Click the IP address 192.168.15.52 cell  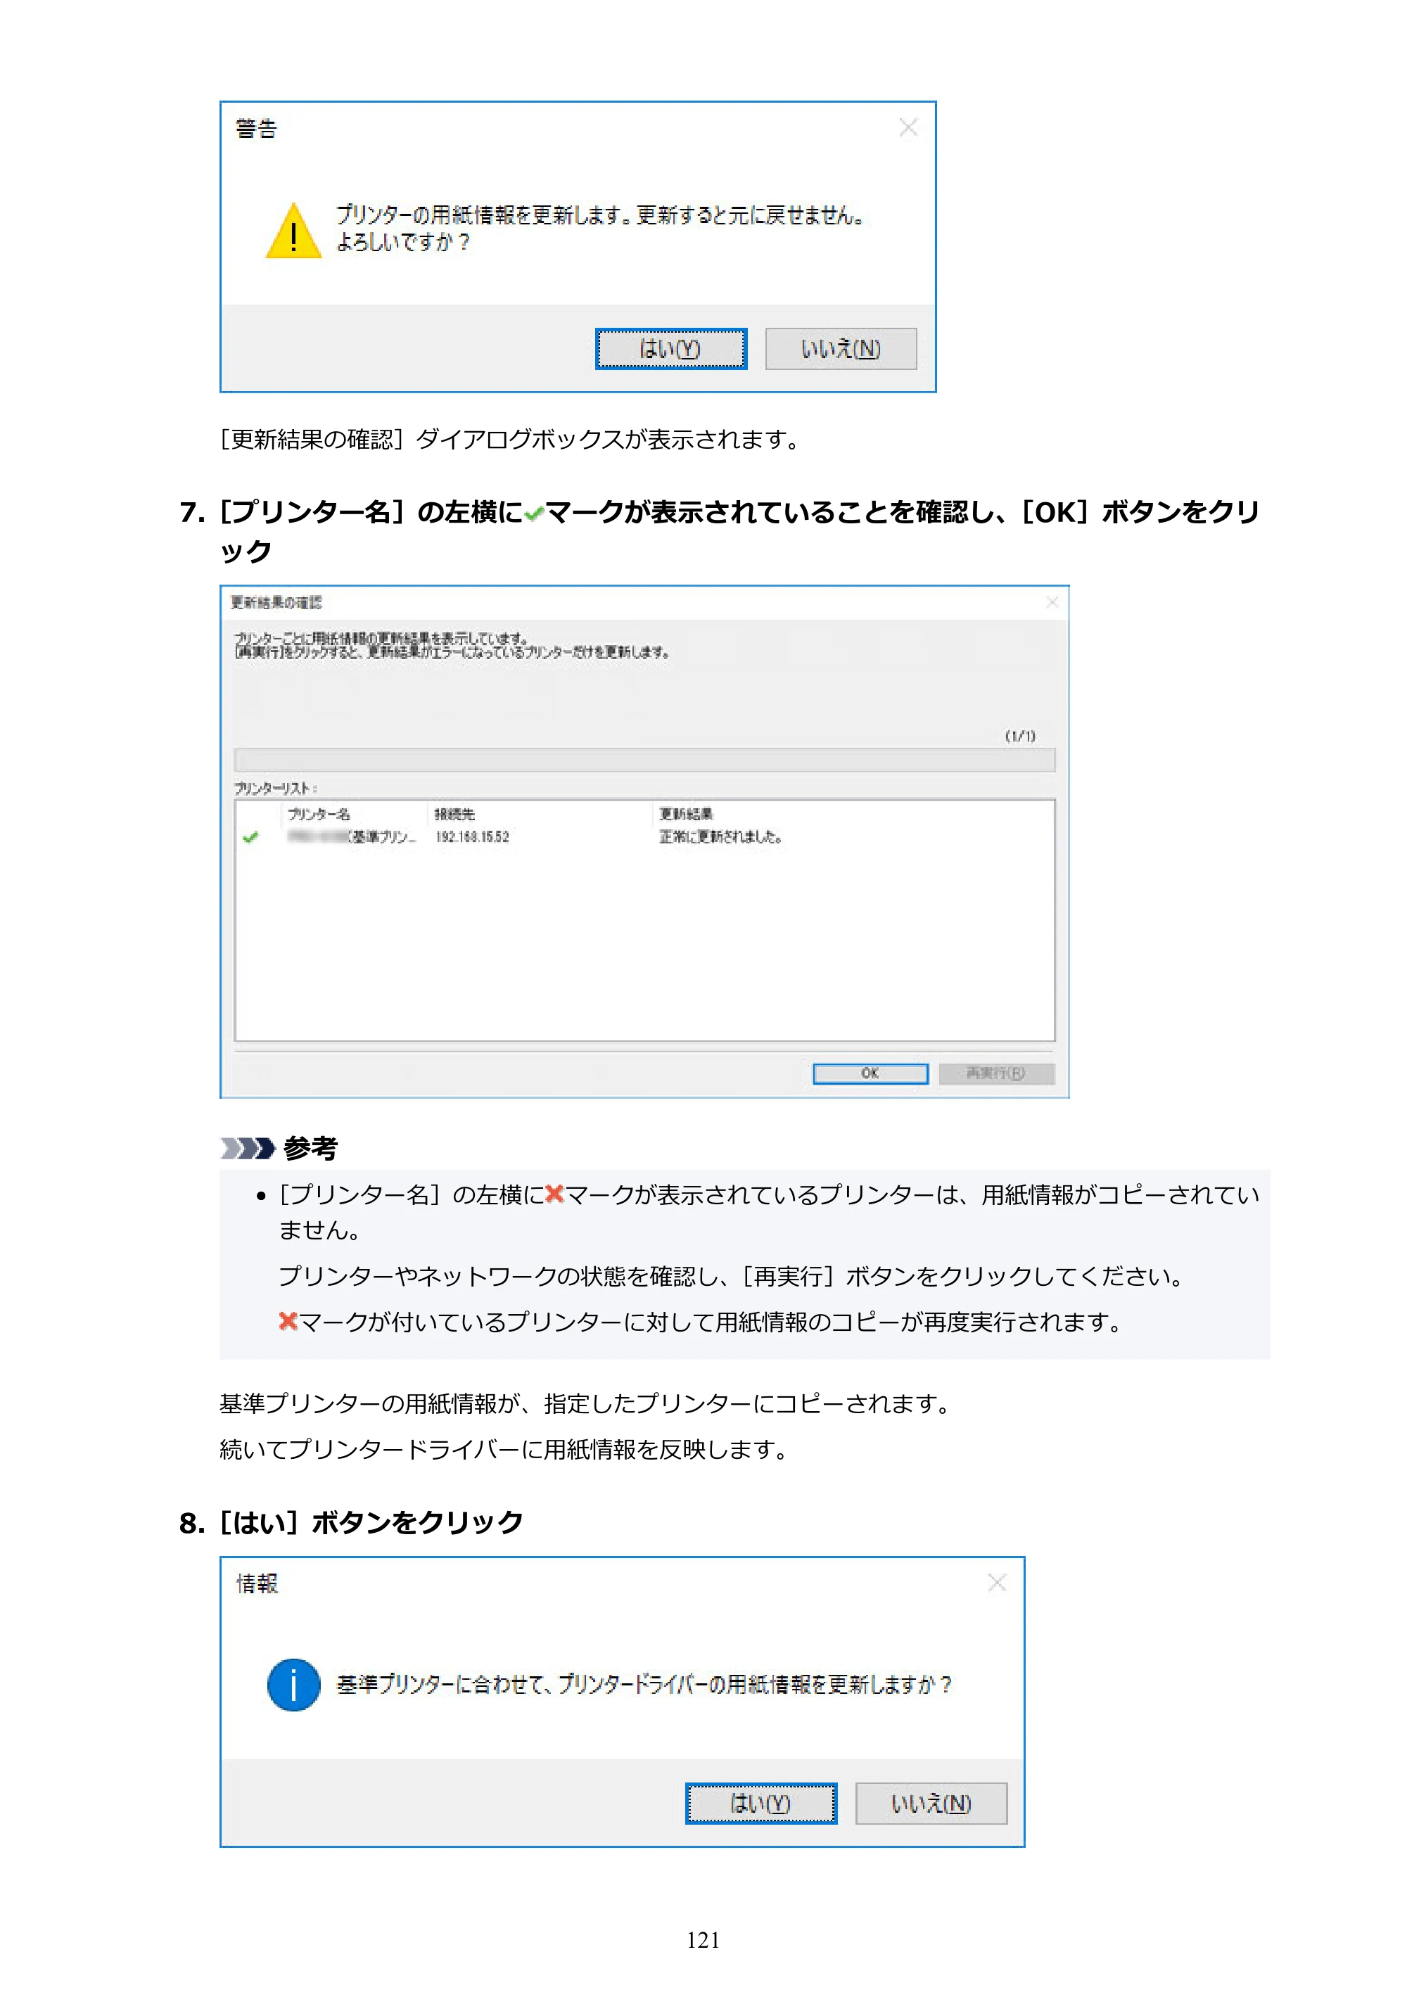tap(473, 836)
